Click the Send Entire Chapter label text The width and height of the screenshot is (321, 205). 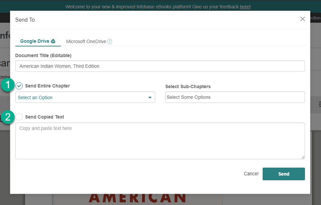(47, 86)
